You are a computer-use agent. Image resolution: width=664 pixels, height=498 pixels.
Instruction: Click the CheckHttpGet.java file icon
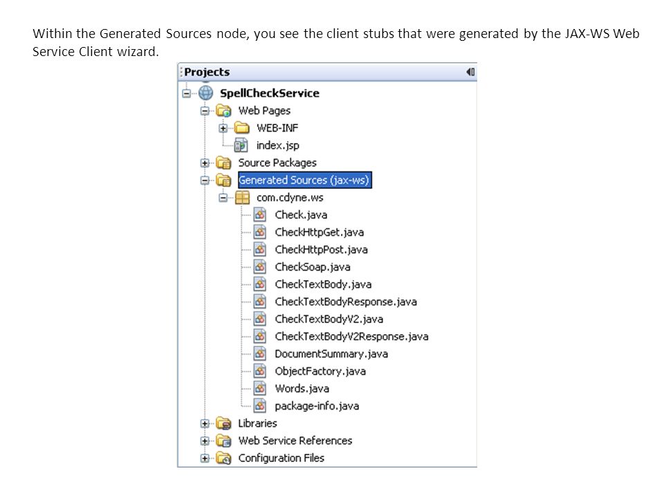click(x=260, y=232)
